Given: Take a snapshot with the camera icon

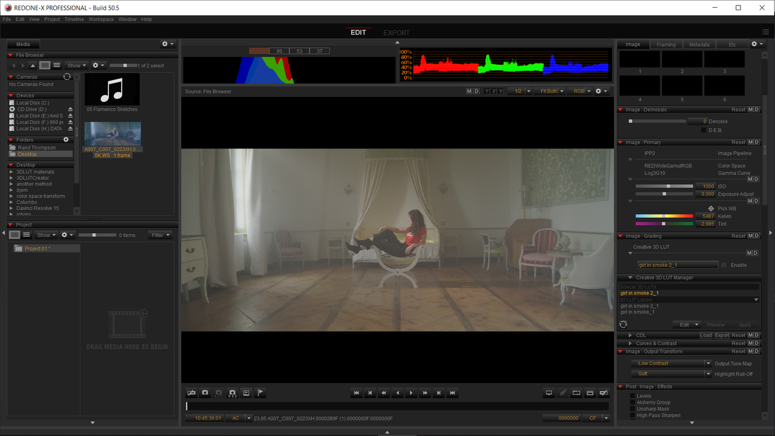Looking at the screenshot, I should click(205, 393).
